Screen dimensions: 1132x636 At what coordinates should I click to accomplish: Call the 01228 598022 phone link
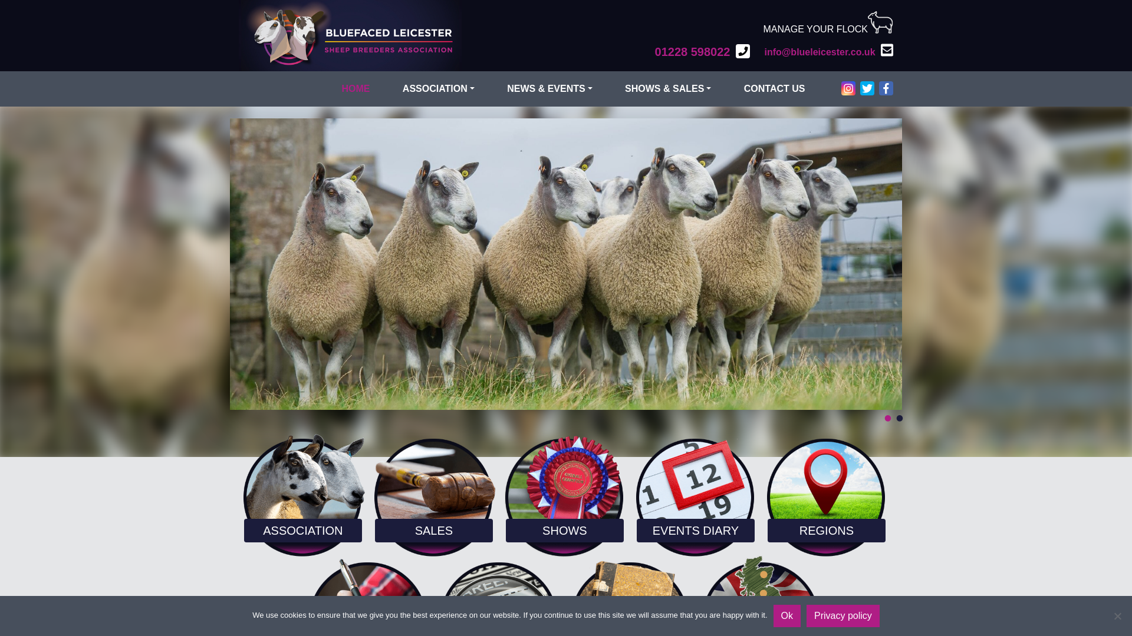(692, 52)
